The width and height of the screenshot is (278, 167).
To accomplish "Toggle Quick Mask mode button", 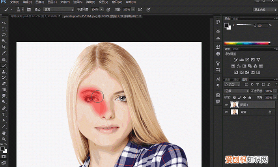I will coord(4,157).
